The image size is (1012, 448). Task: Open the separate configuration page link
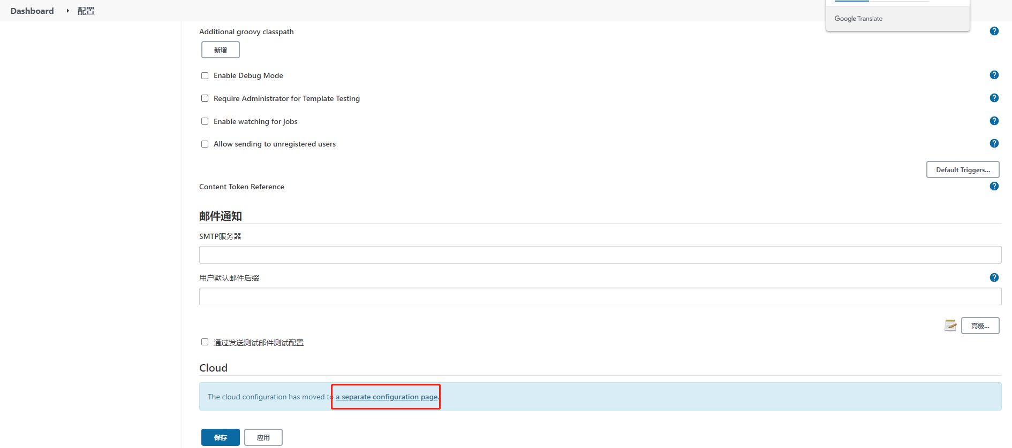tap(386, 397)
